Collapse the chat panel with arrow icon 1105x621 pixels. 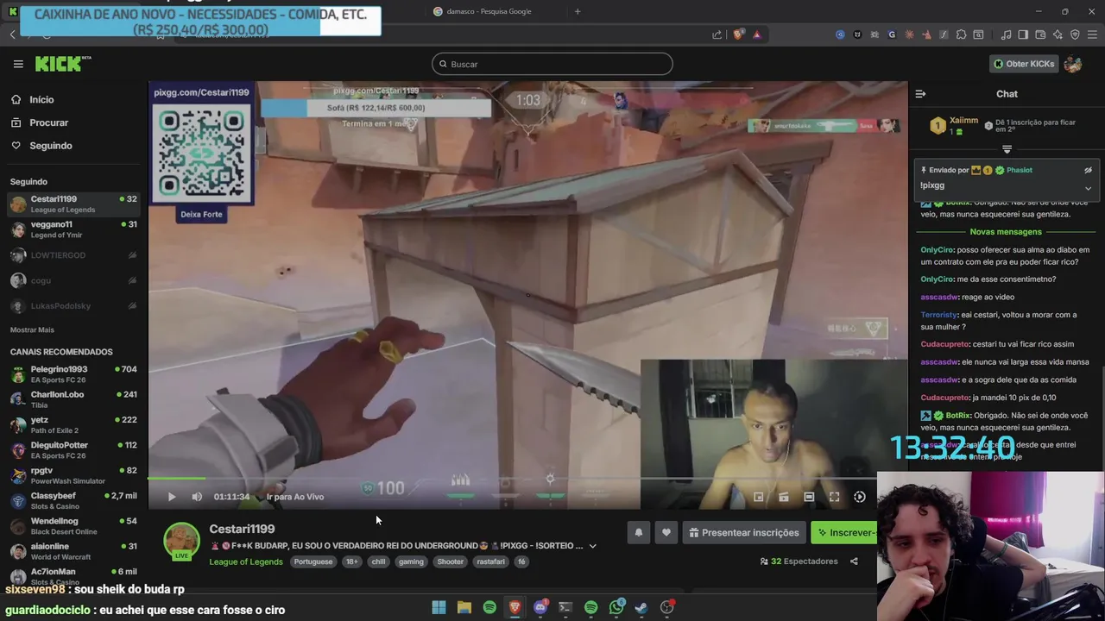click(920, 94)
